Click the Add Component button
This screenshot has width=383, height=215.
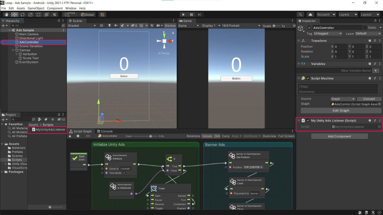[339, 136]
